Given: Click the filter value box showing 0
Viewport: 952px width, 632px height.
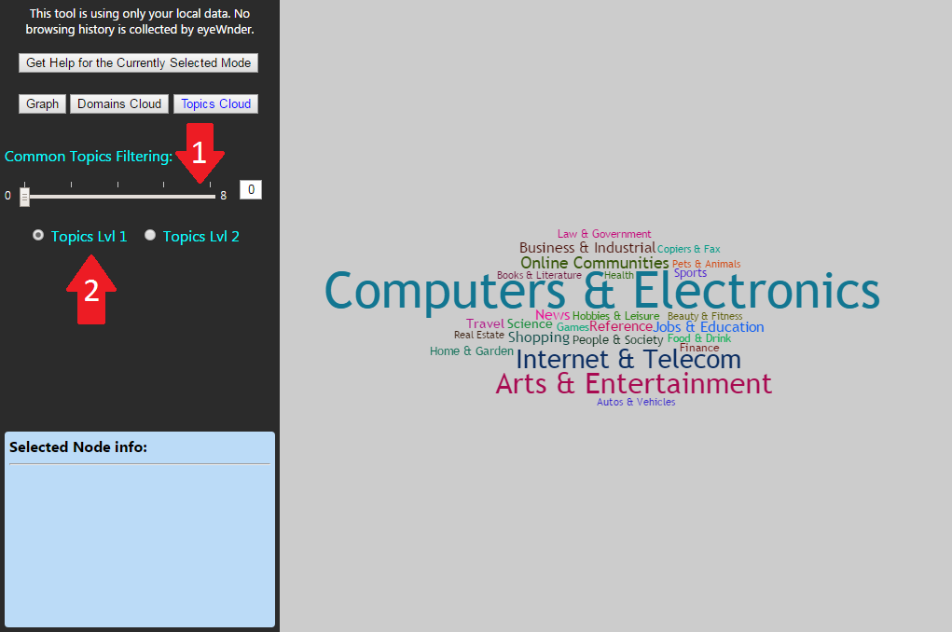Looking at the screenshot, I should click(x=251, y=190).
